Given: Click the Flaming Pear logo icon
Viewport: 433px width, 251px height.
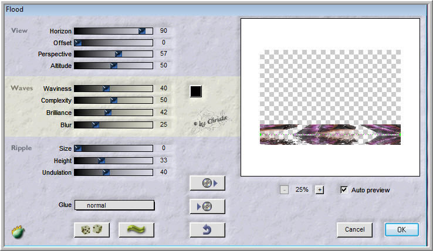Looking at the screenshot, I should pyautogui.click(x=18, y=232).
